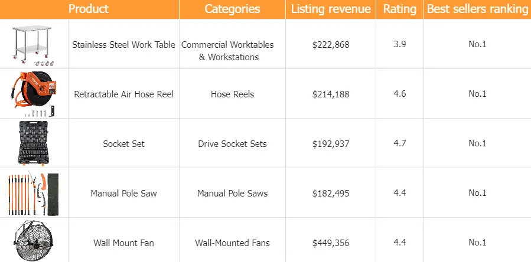531x262 pixels.
Task: Sort by the Categories column header
Action: click(232, 9)
